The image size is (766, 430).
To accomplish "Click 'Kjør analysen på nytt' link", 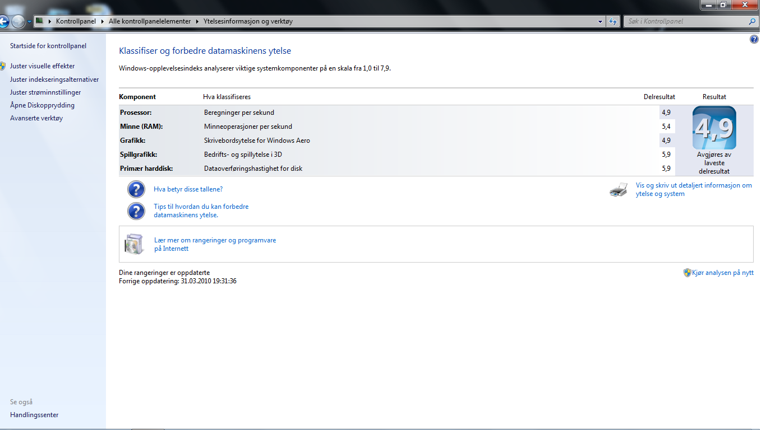I will 723,273.
